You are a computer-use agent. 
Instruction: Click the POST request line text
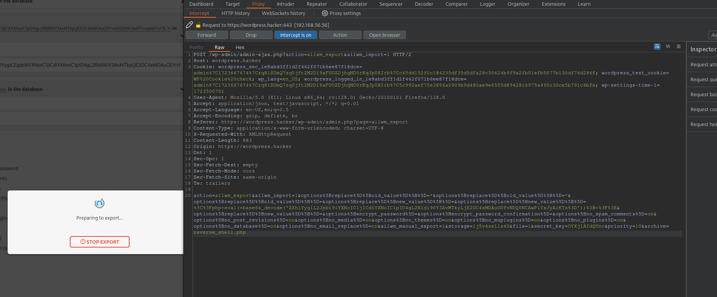pos(302,55)
